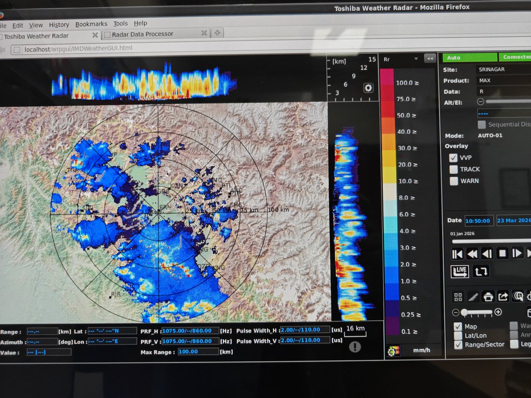Open the Tools menu

tap(120, 23)
